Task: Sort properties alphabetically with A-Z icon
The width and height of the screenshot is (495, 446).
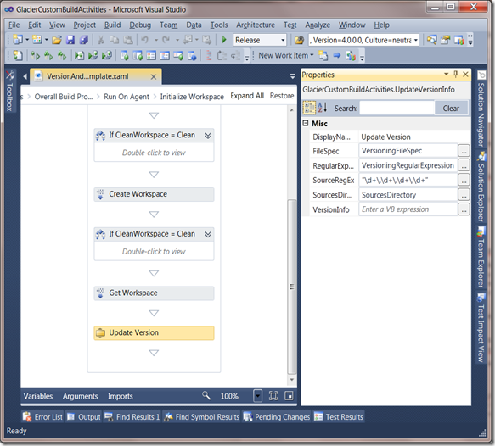Action: pyautogui.click(x=323, y=108)
